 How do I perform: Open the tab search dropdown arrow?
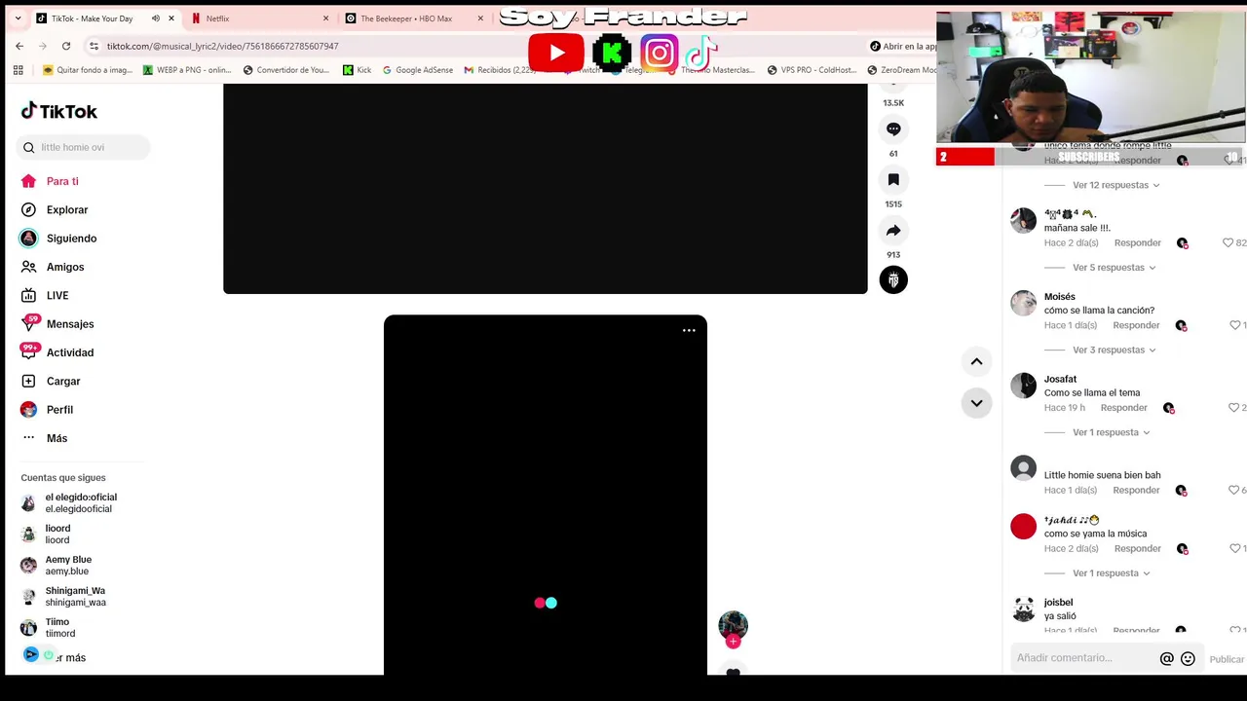(18, 18)
